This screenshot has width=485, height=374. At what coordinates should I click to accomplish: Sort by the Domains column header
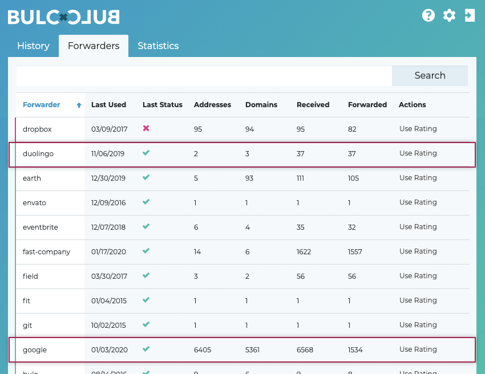pos(261,105)
